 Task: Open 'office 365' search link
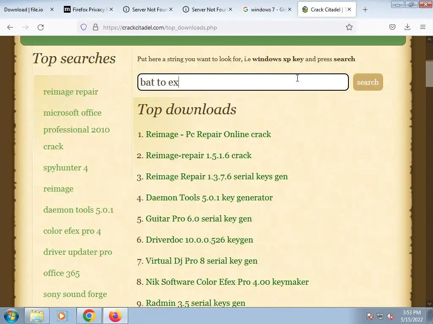(61, 273)
